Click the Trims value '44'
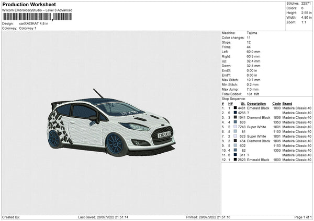Screen dimensions: 314x221 click(x=249, y=47)
